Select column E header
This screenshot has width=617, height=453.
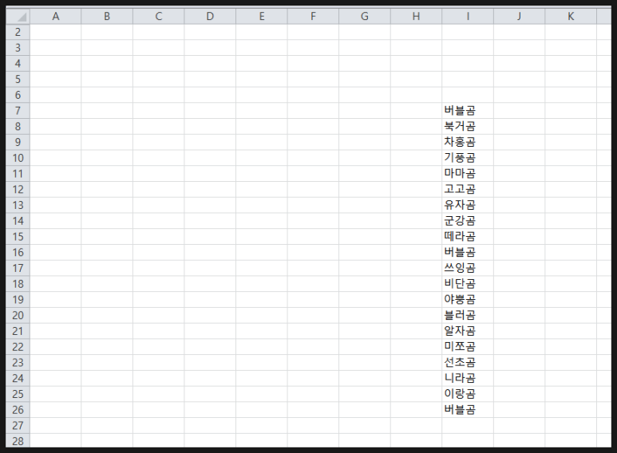262,16
